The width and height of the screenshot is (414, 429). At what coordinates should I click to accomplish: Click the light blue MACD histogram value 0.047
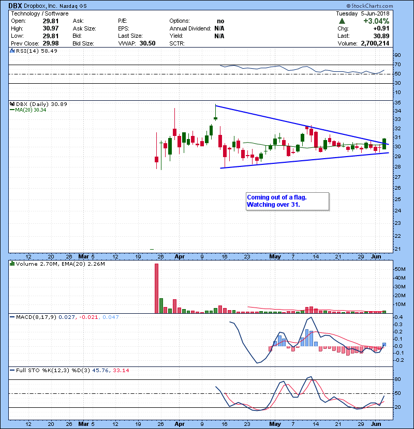[x=111, y=317]
